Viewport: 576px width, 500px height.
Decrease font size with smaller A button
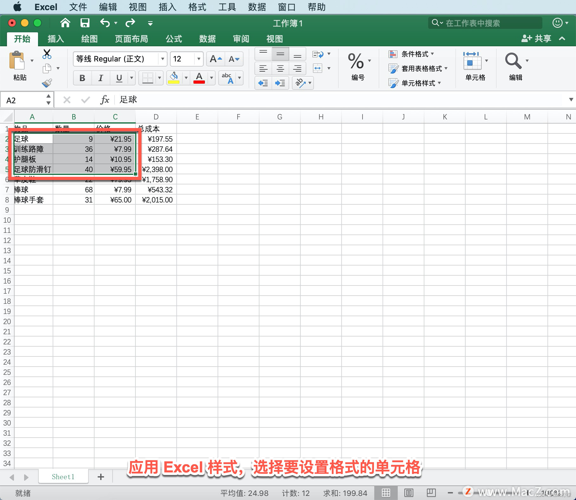[234, 59]
